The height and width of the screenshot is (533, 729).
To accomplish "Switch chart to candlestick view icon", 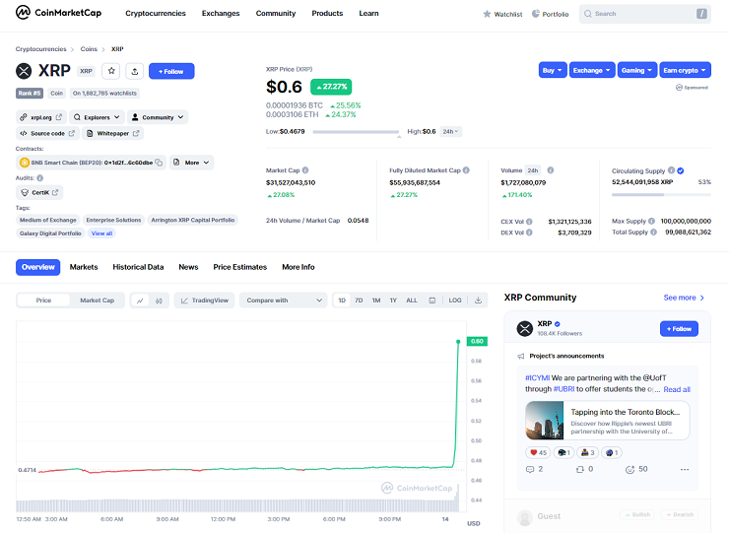I will click(160, 300).
